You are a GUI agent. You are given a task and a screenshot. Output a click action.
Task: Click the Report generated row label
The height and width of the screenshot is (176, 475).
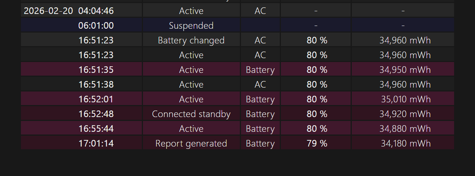click(191, 143)
